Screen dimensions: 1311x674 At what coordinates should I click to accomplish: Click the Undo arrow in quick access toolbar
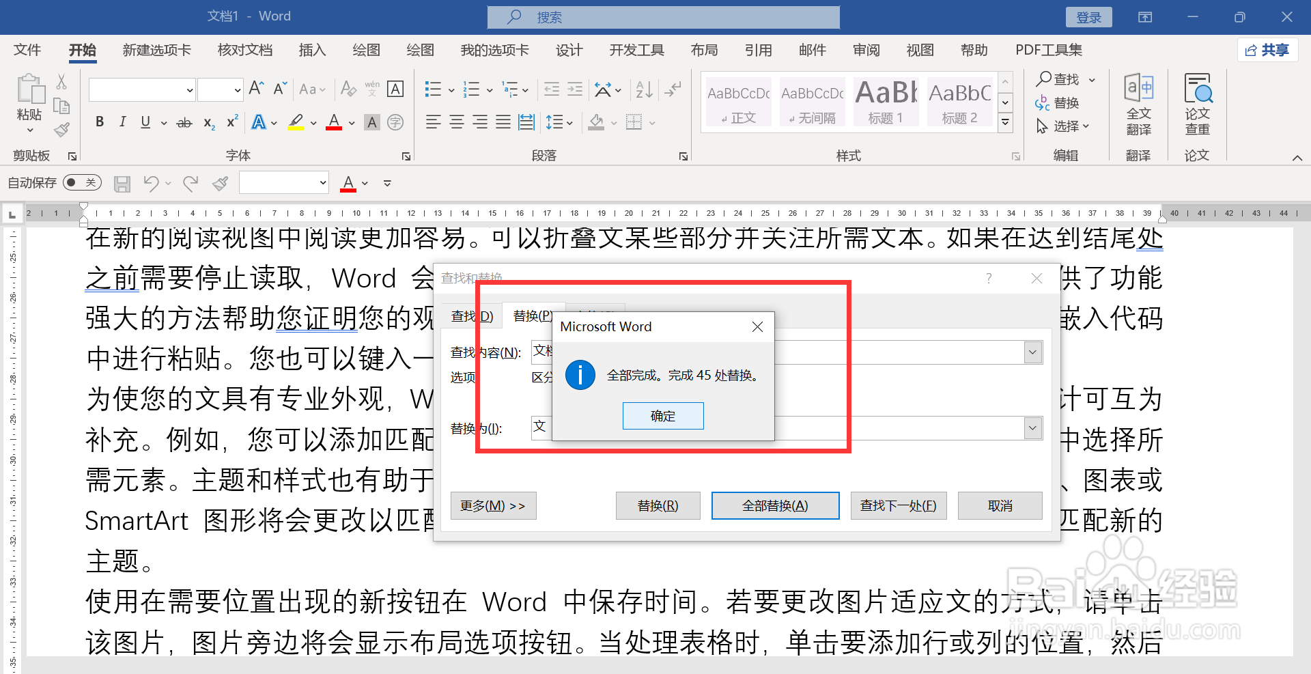[151, 183]
